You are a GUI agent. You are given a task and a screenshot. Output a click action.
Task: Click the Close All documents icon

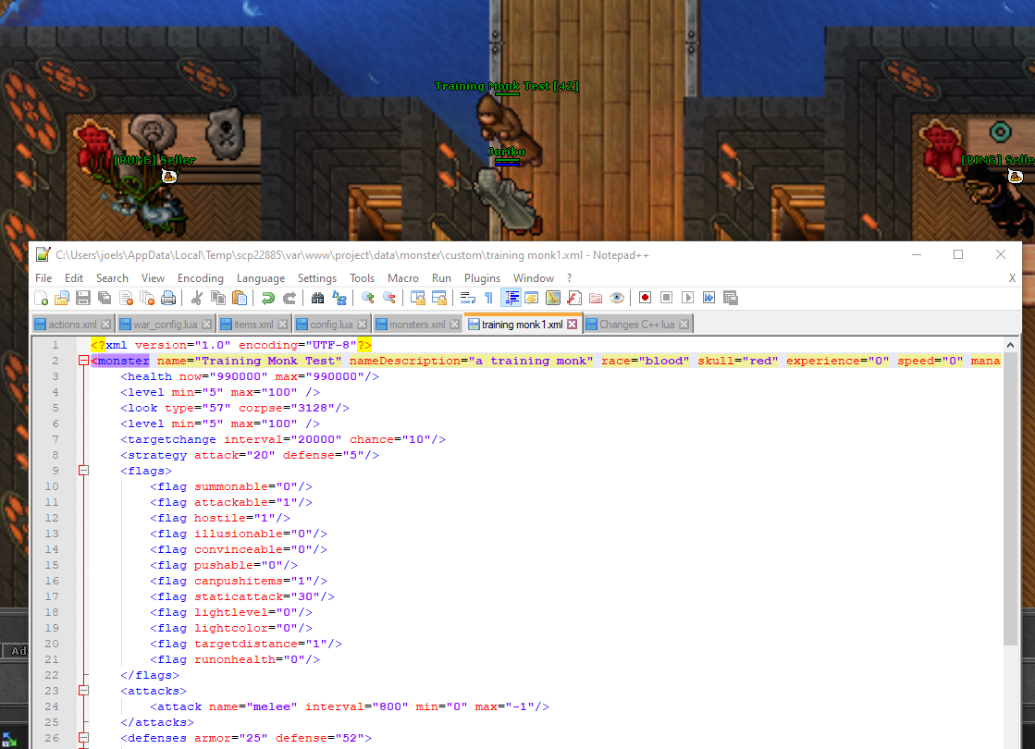(147, 299)
